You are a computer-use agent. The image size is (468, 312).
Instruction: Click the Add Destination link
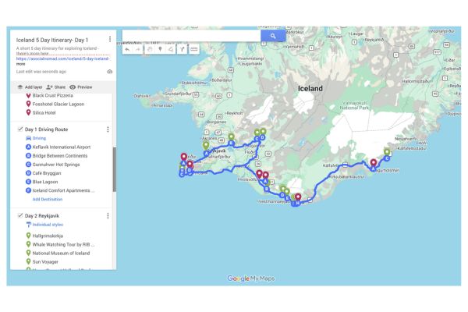[48, 199]
